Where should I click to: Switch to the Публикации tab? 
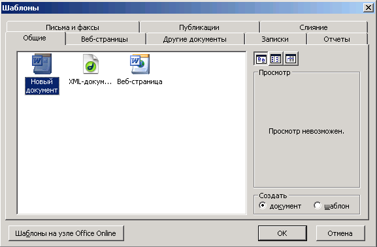click(199, 27)
